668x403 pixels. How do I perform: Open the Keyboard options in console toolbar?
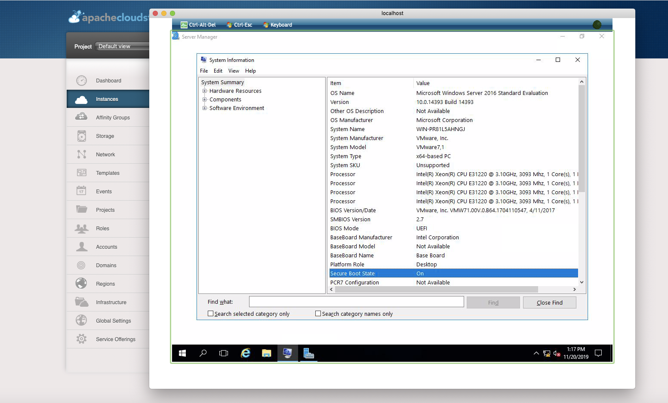pyautogui.click(x=277, y=25)
